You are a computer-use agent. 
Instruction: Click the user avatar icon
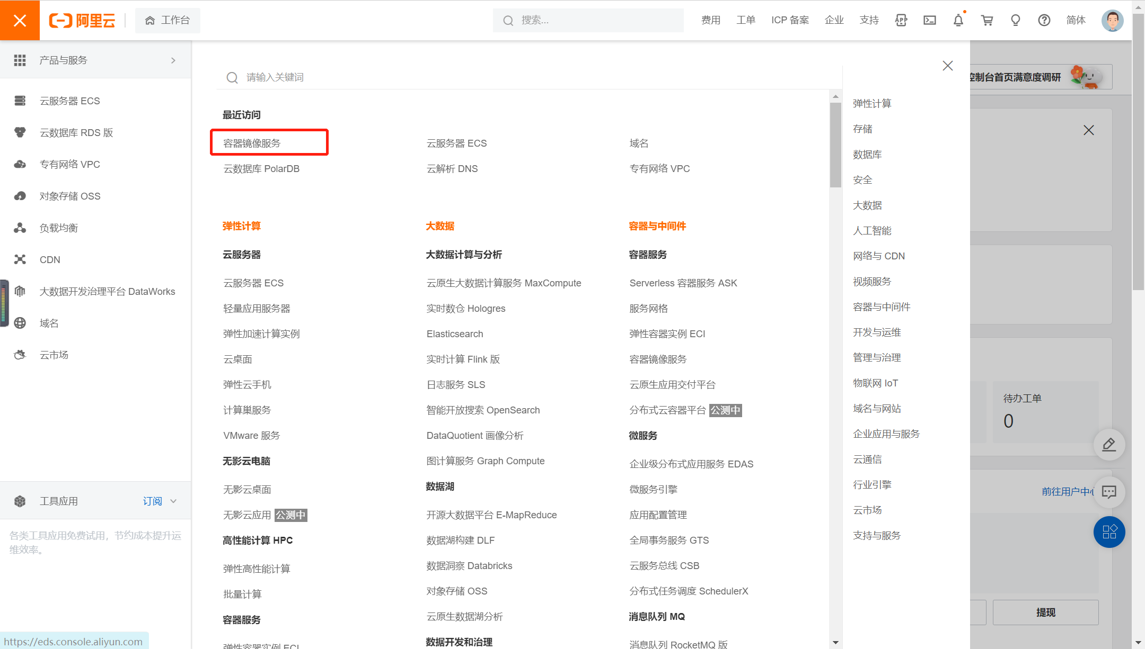point(1112,20)
